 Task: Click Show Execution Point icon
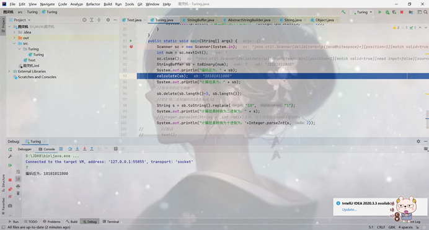(61, 149)
